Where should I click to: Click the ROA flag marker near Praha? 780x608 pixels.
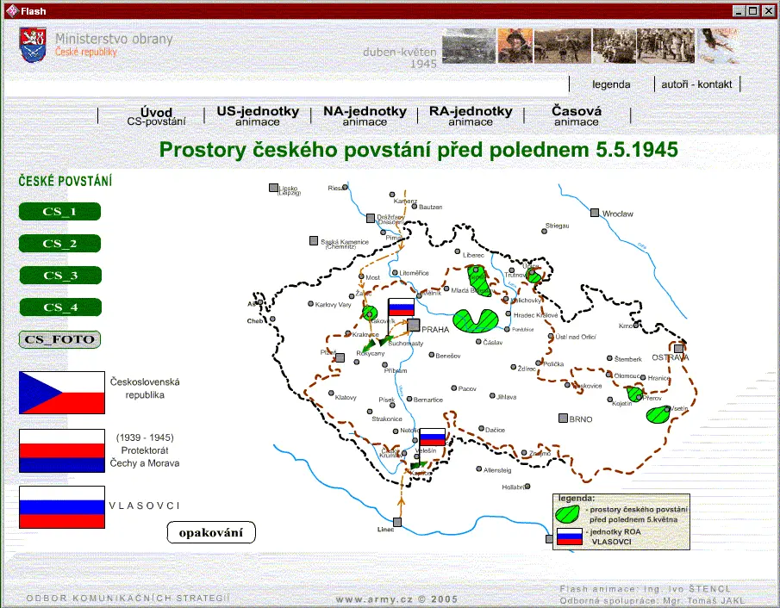point(401,307)
